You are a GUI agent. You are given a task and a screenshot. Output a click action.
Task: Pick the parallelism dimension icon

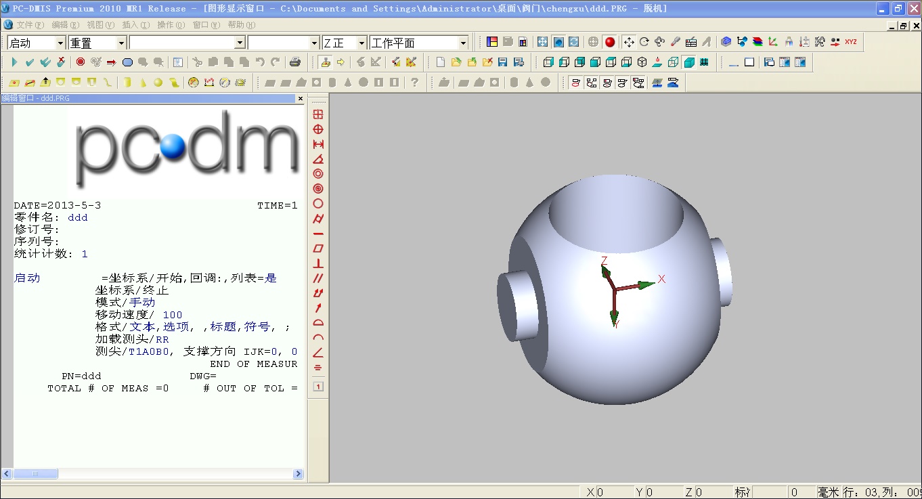point(318,278)
